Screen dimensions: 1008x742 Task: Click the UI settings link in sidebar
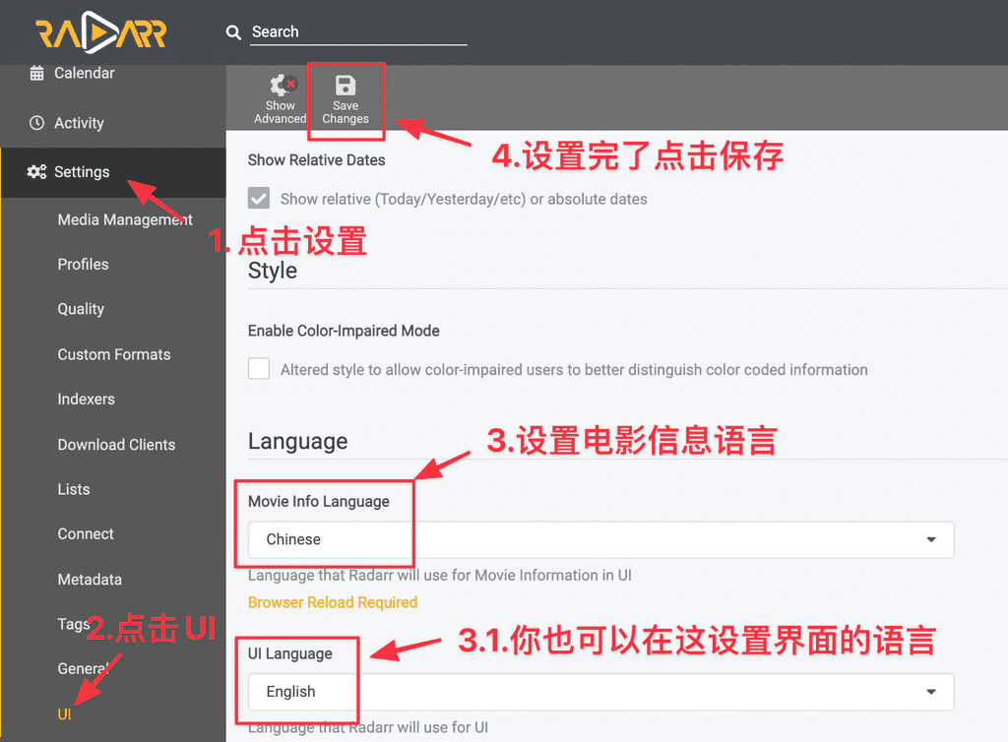(x=64, y=713)
